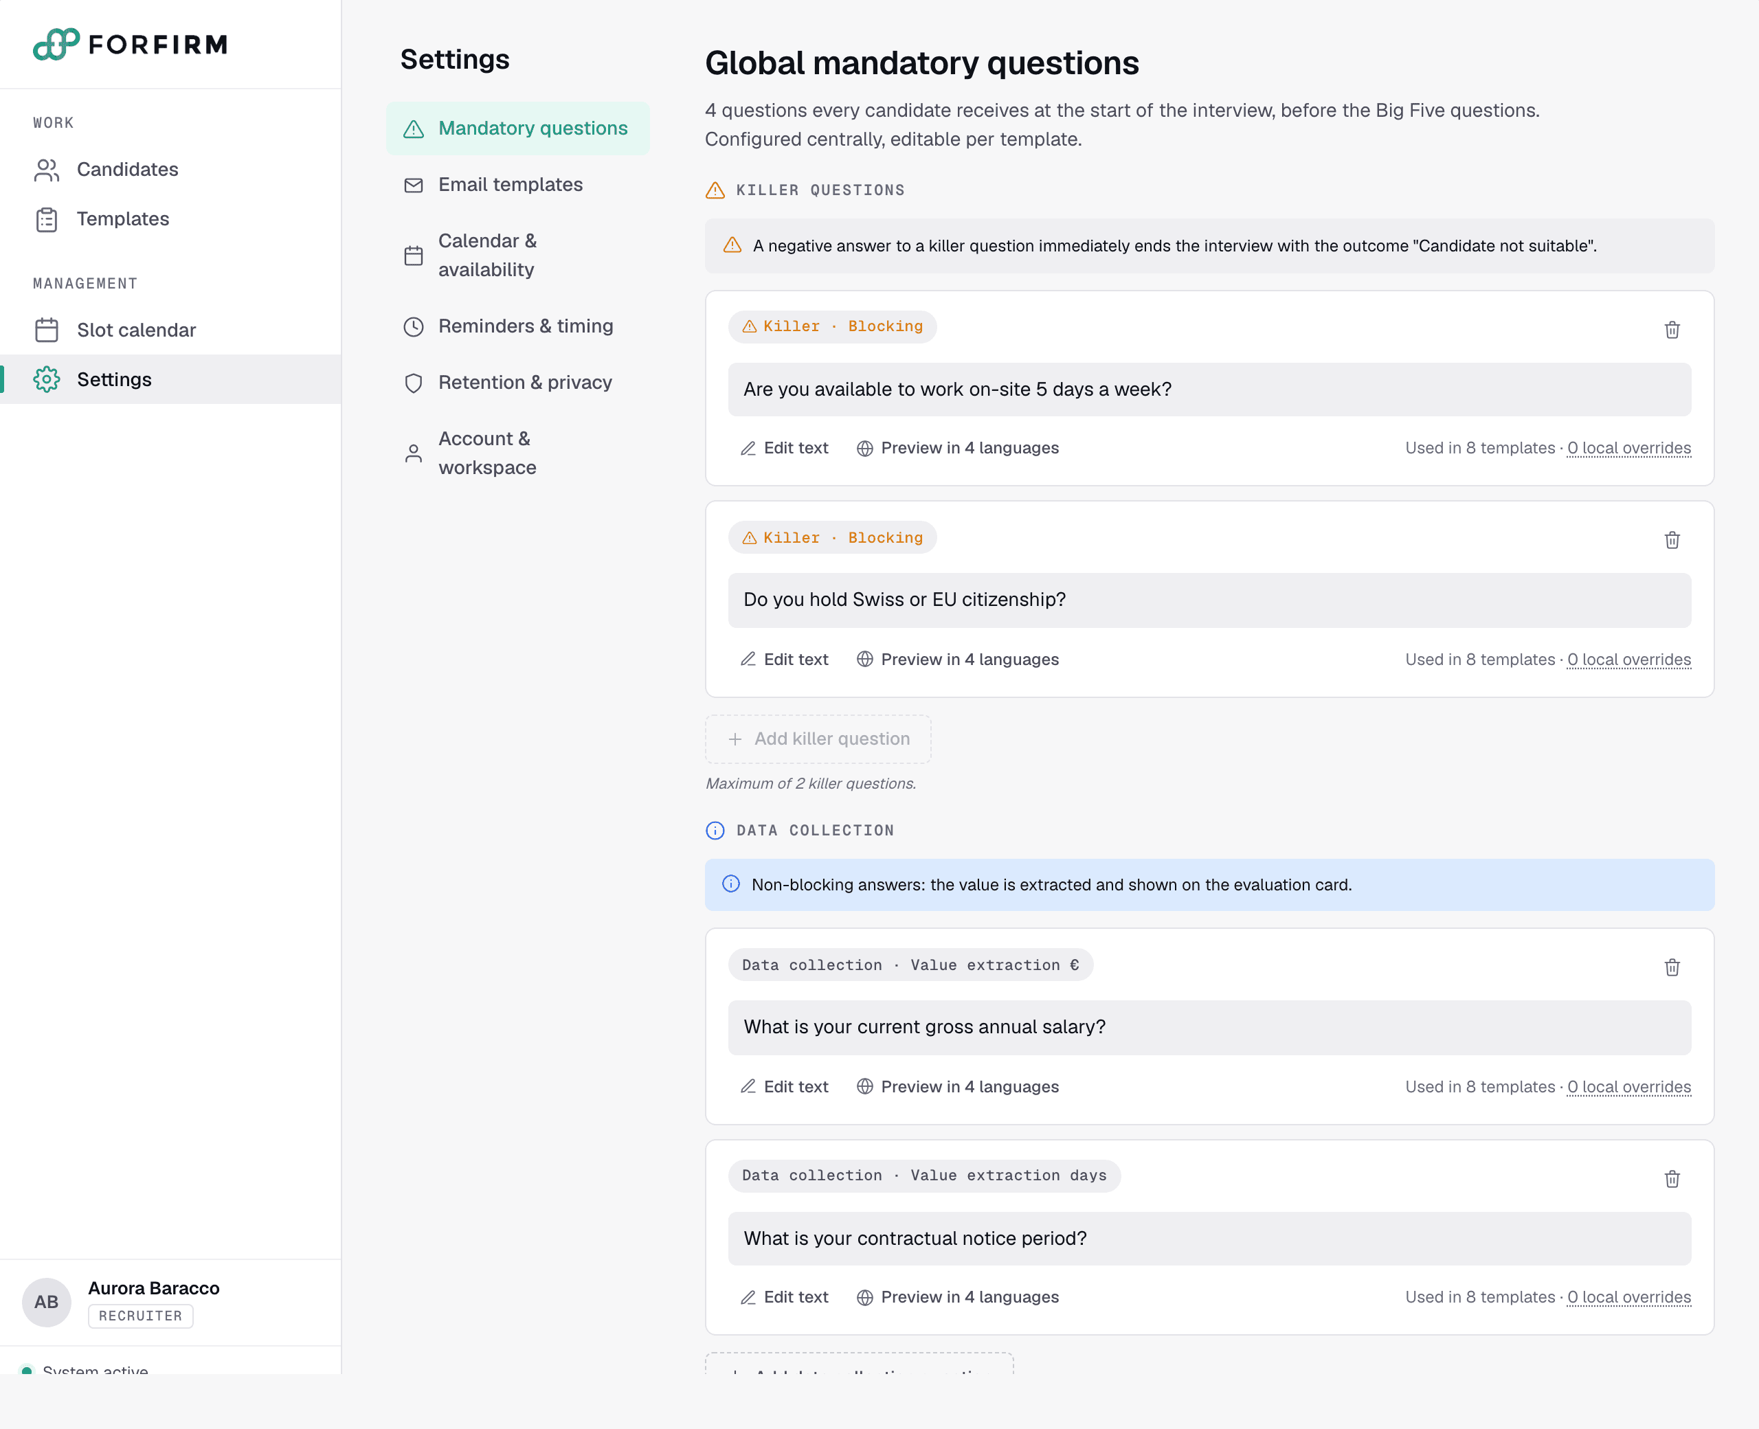This screenshot has width=1759, height=1429.
Task: Click Global mandatory questions heading
Action: [x=922, y=63]
